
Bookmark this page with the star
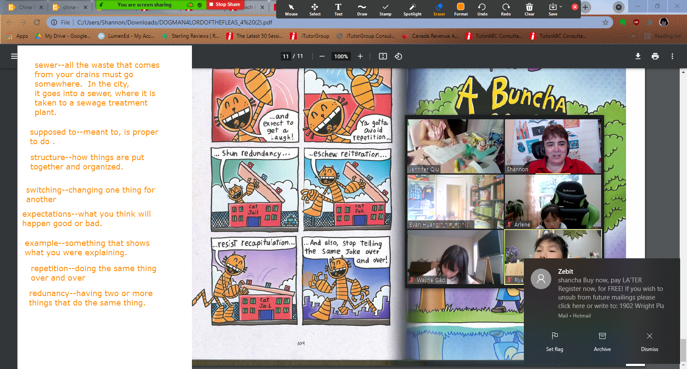pyautogui.click(x=605, y=22)
